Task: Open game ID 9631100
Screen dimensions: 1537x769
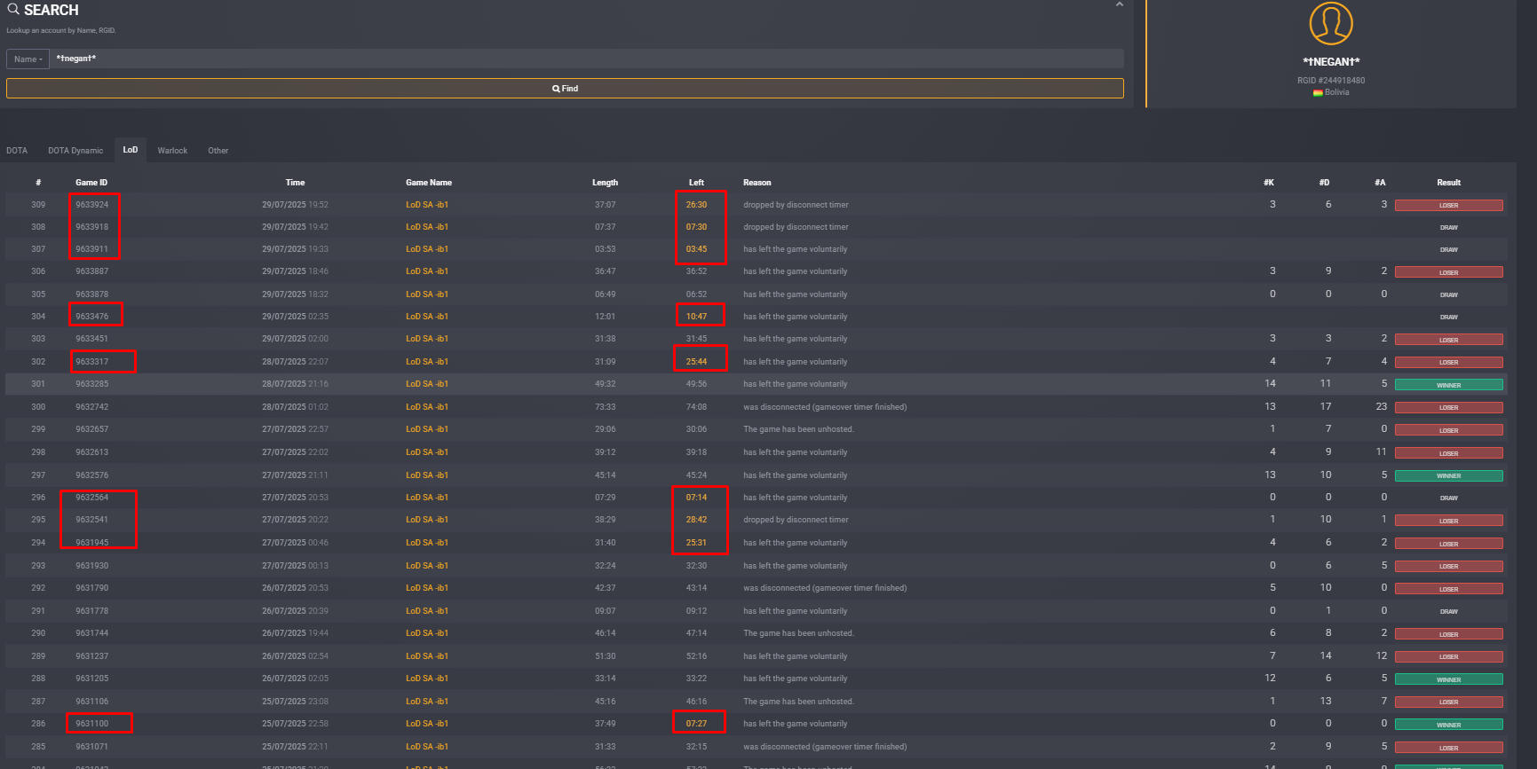Action: [x=91, y=724]
